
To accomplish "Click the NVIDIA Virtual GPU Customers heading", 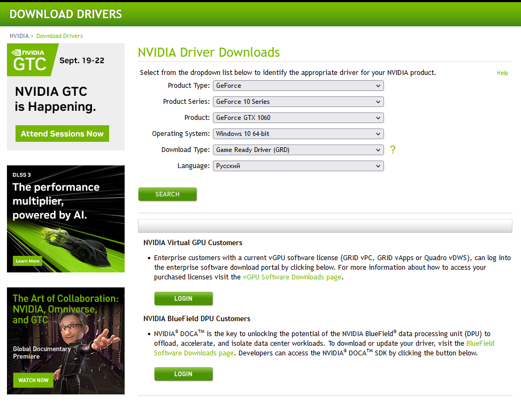I will coord(193,243).
